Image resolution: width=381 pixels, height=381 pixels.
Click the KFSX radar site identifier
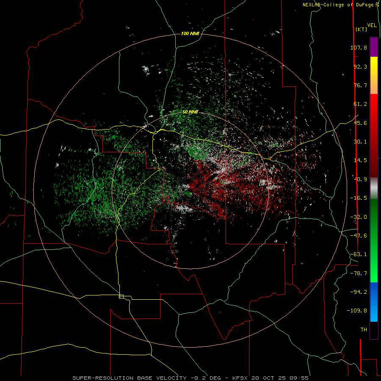click(x=240, y=378)
